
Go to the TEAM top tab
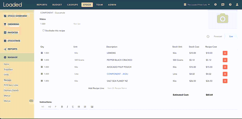(100, 5)
